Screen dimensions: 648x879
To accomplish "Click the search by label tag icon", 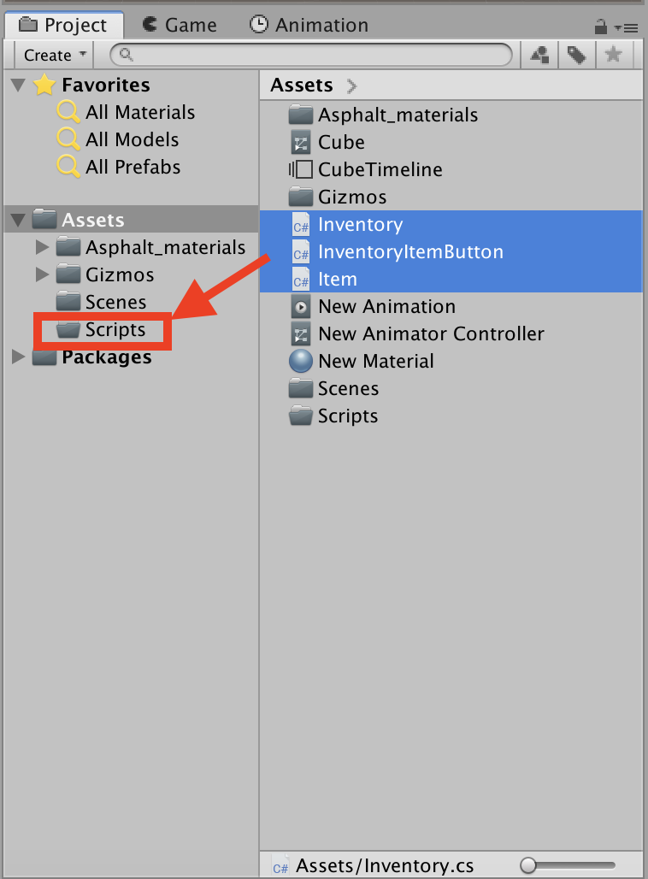I will pyautogui.click(x=577, y=56).
